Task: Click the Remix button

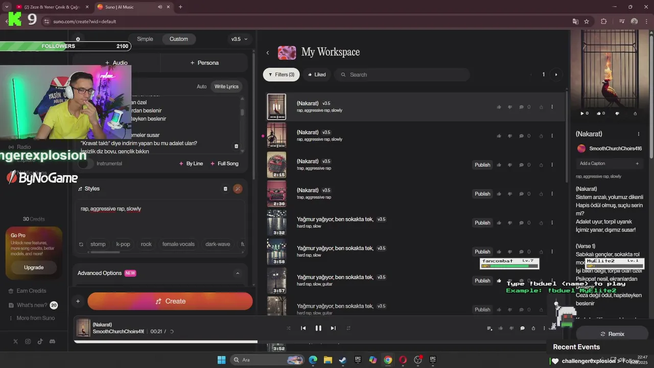Action: 612,334
